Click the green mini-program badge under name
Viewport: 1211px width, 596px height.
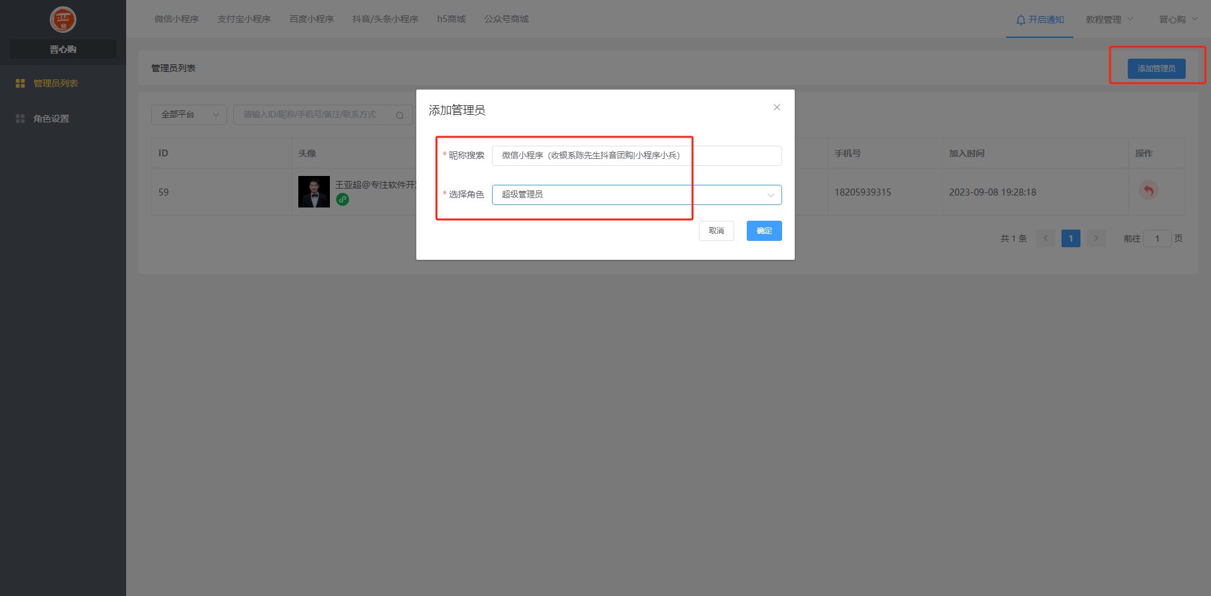click(342, 200)
